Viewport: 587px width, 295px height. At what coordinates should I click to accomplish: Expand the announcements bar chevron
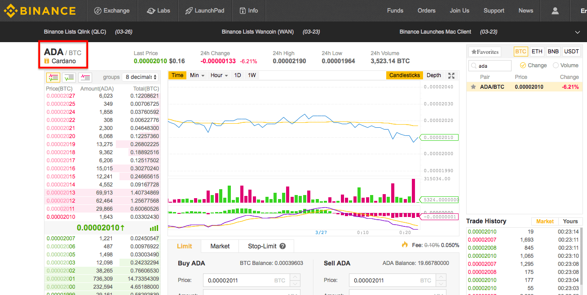pos(578,32)
